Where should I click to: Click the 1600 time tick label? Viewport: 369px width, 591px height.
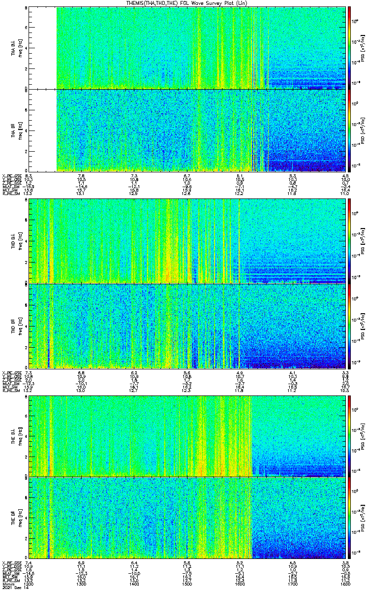pyautogui.click(x=240, y=583)
